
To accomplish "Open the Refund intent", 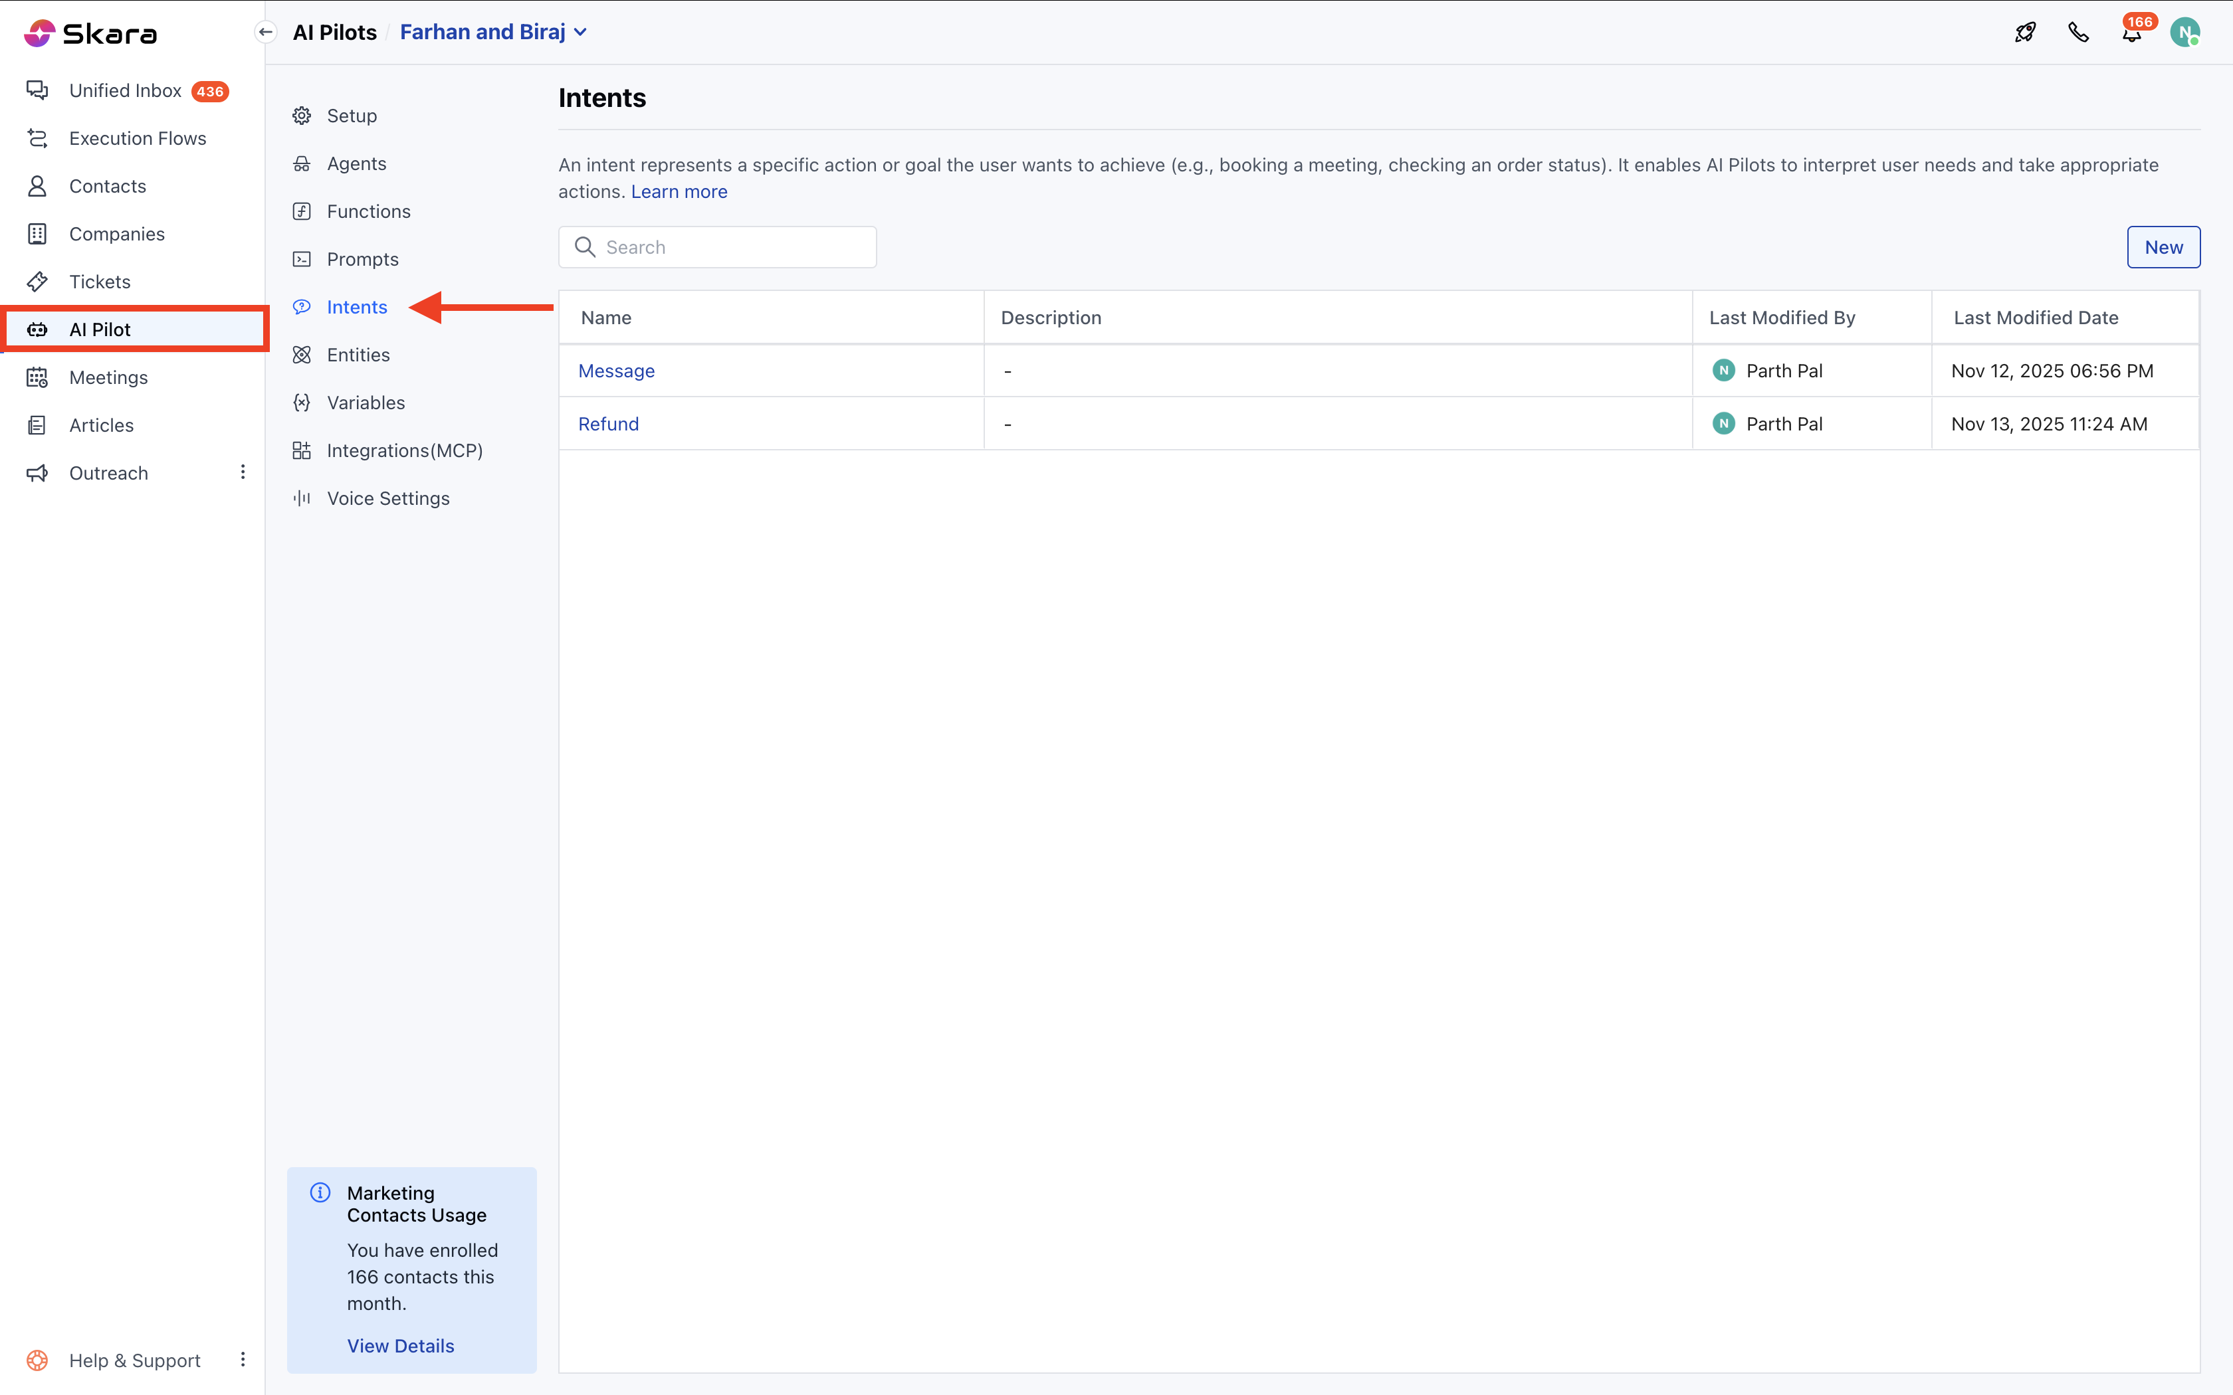I will click(x=608, y=424).
